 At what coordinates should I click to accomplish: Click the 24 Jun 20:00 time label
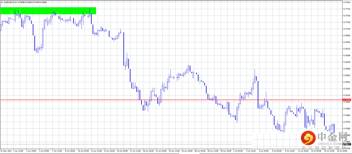pos(187,151)
